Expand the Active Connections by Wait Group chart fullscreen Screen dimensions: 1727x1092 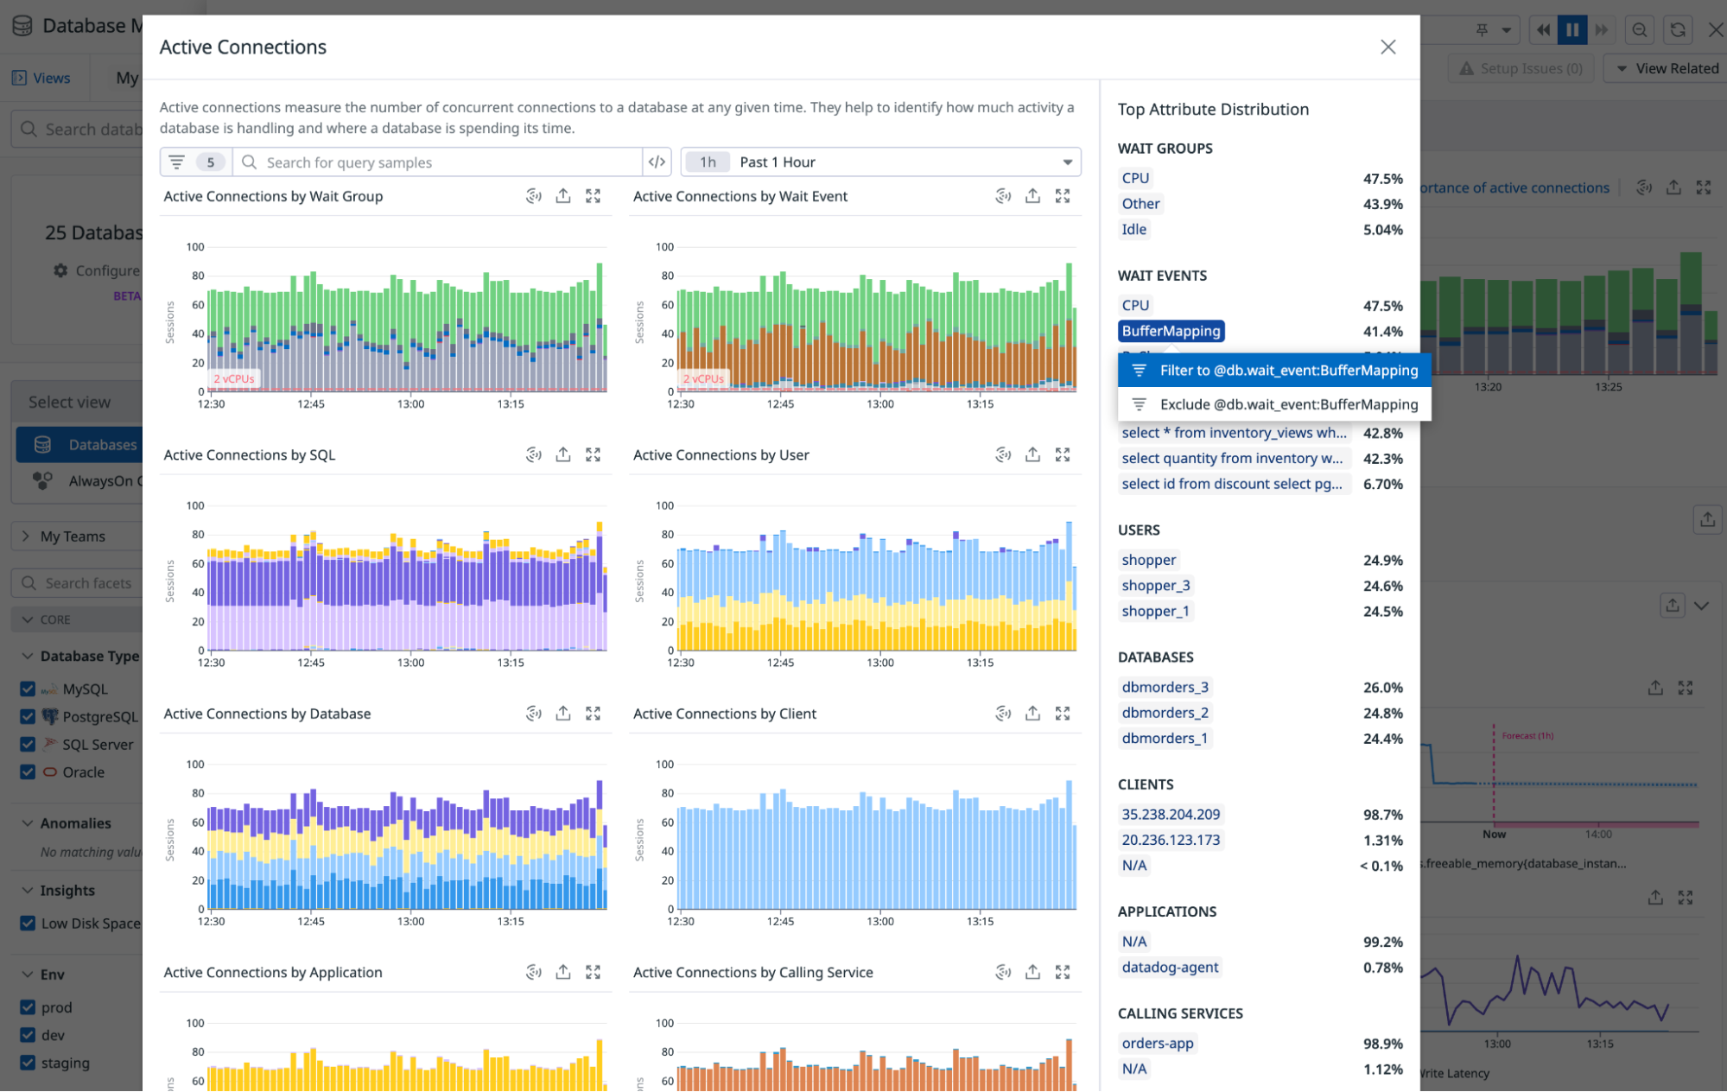coord(593,196)
